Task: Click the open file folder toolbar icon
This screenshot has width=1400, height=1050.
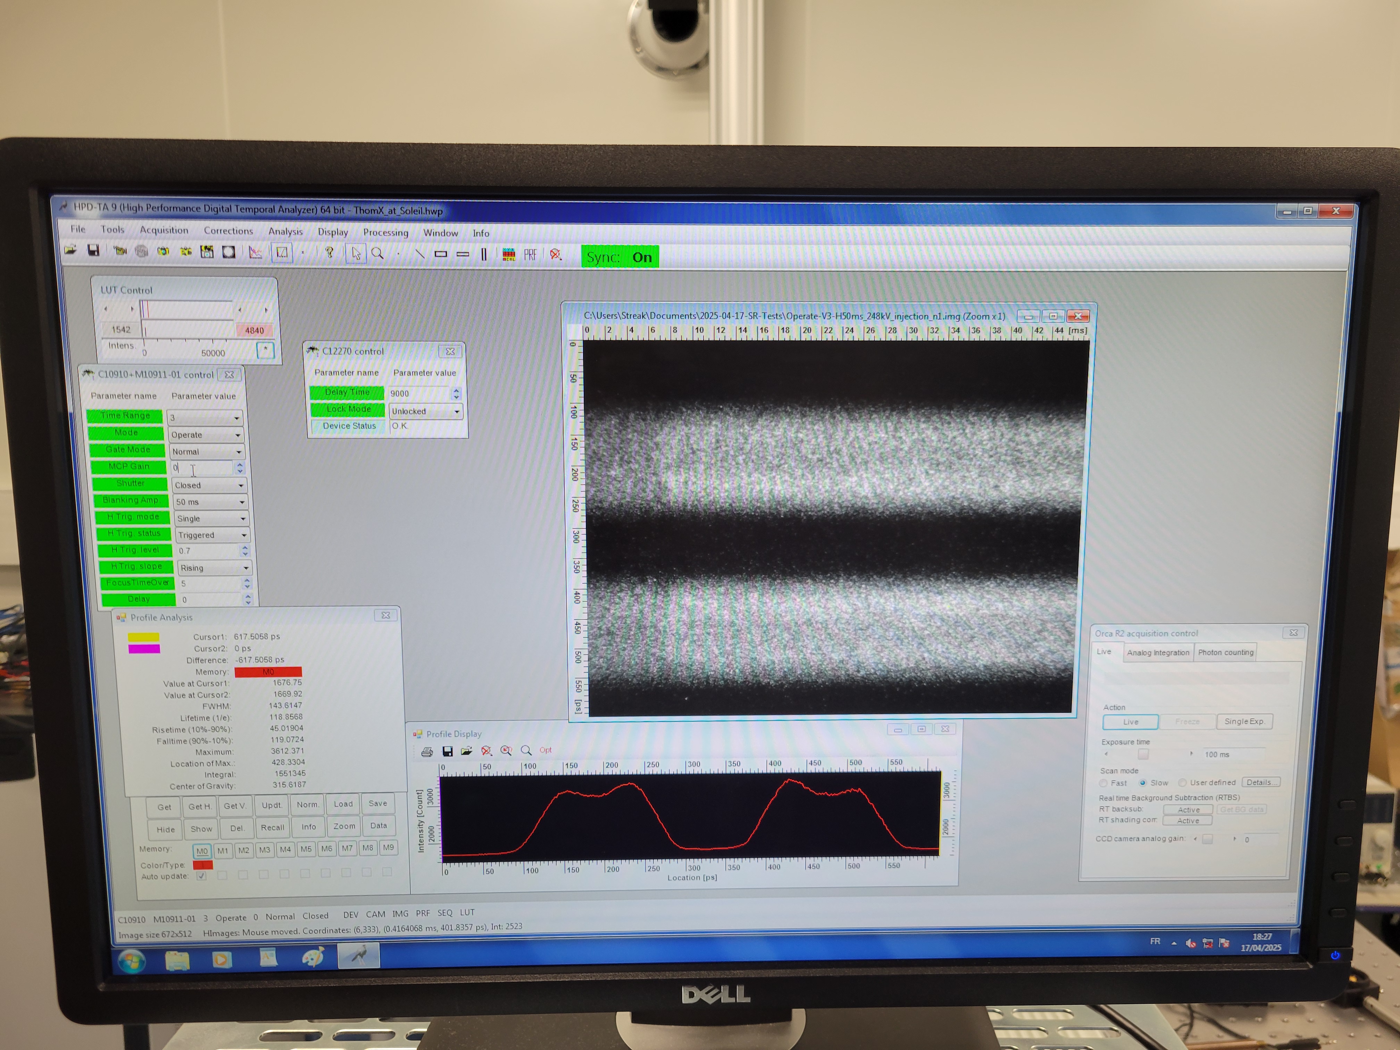Action: [70, 251]
